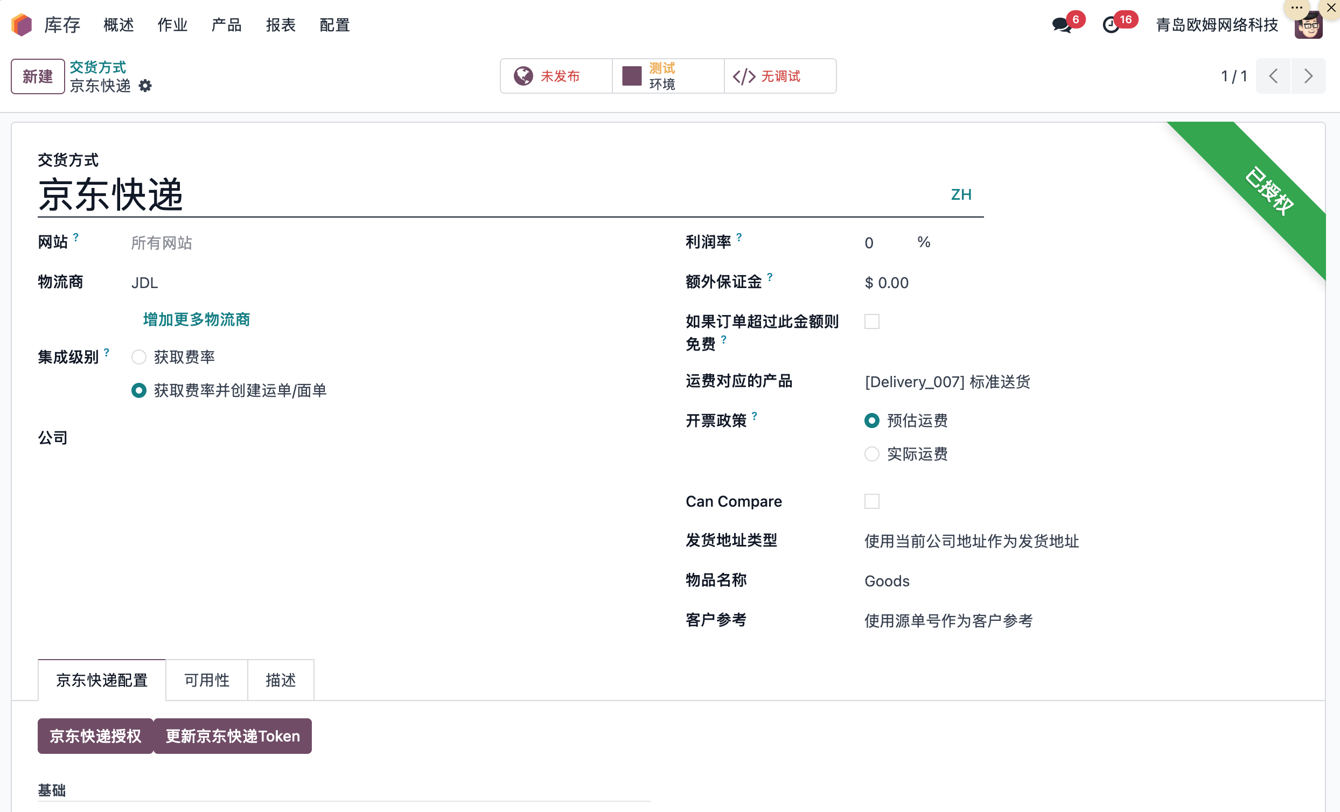
Task: Open the 客户参考 selection field
Action: tap(948, 620)
